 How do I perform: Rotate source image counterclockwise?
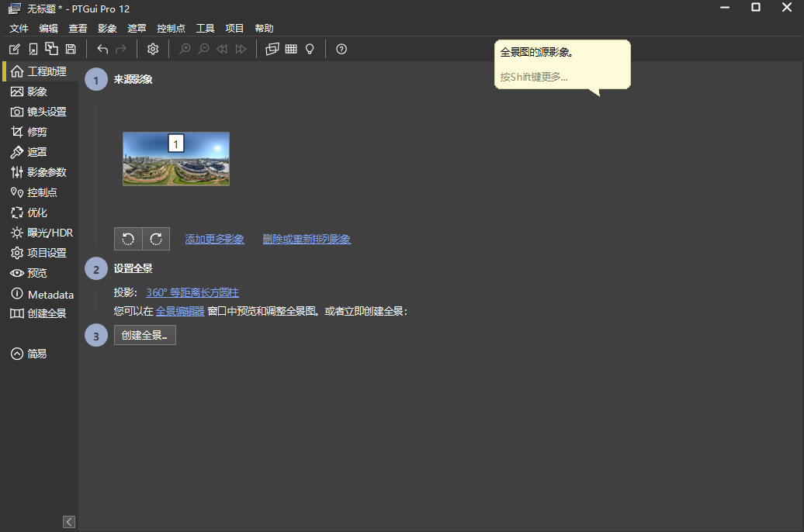tap(128, 239)
